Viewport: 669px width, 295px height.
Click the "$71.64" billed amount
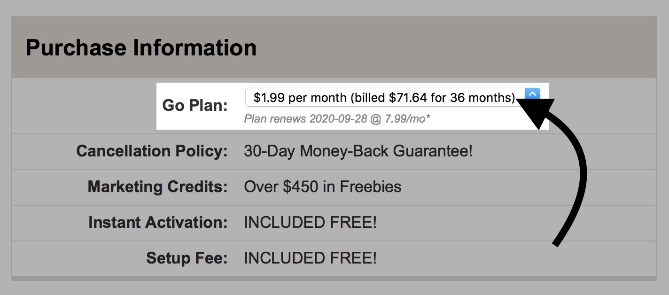(408, 98)
